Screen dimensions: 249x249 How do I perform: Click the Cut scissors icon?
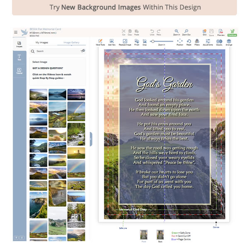click(x=123, y=32)
